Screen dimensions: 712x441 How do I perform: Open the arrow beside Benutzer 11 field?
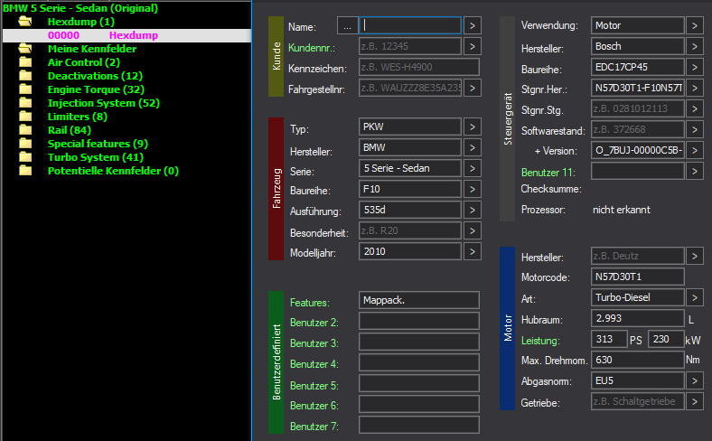(695, 171)
